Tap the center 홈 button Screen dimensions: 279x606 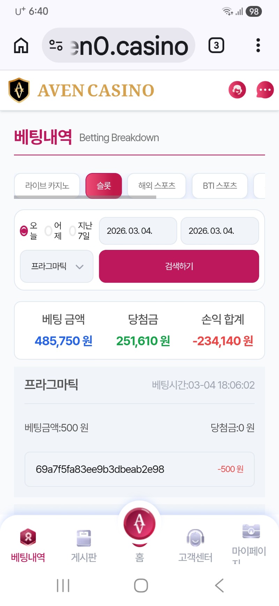(139, 524)
